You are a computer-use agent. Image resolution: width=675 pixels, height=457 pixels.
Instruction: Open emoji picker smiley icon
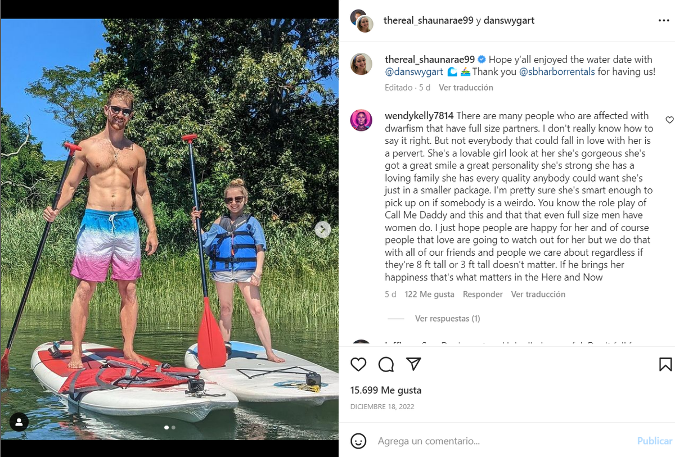(358, 441)
